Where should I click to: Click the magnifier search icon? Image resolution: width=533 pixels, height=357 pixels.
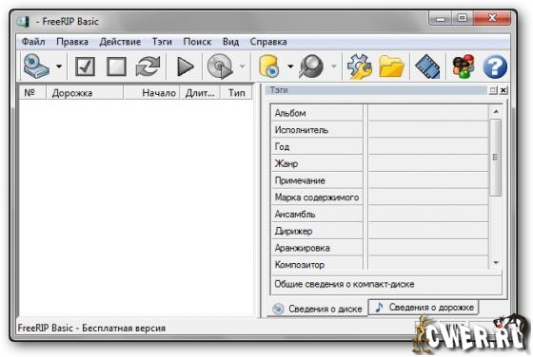[311, 66]
